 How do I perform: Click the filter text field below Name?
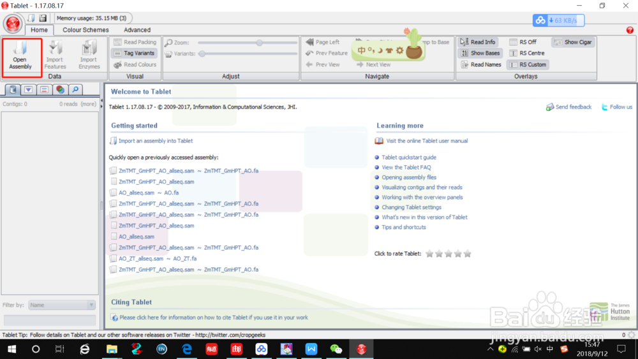point(50,320)
